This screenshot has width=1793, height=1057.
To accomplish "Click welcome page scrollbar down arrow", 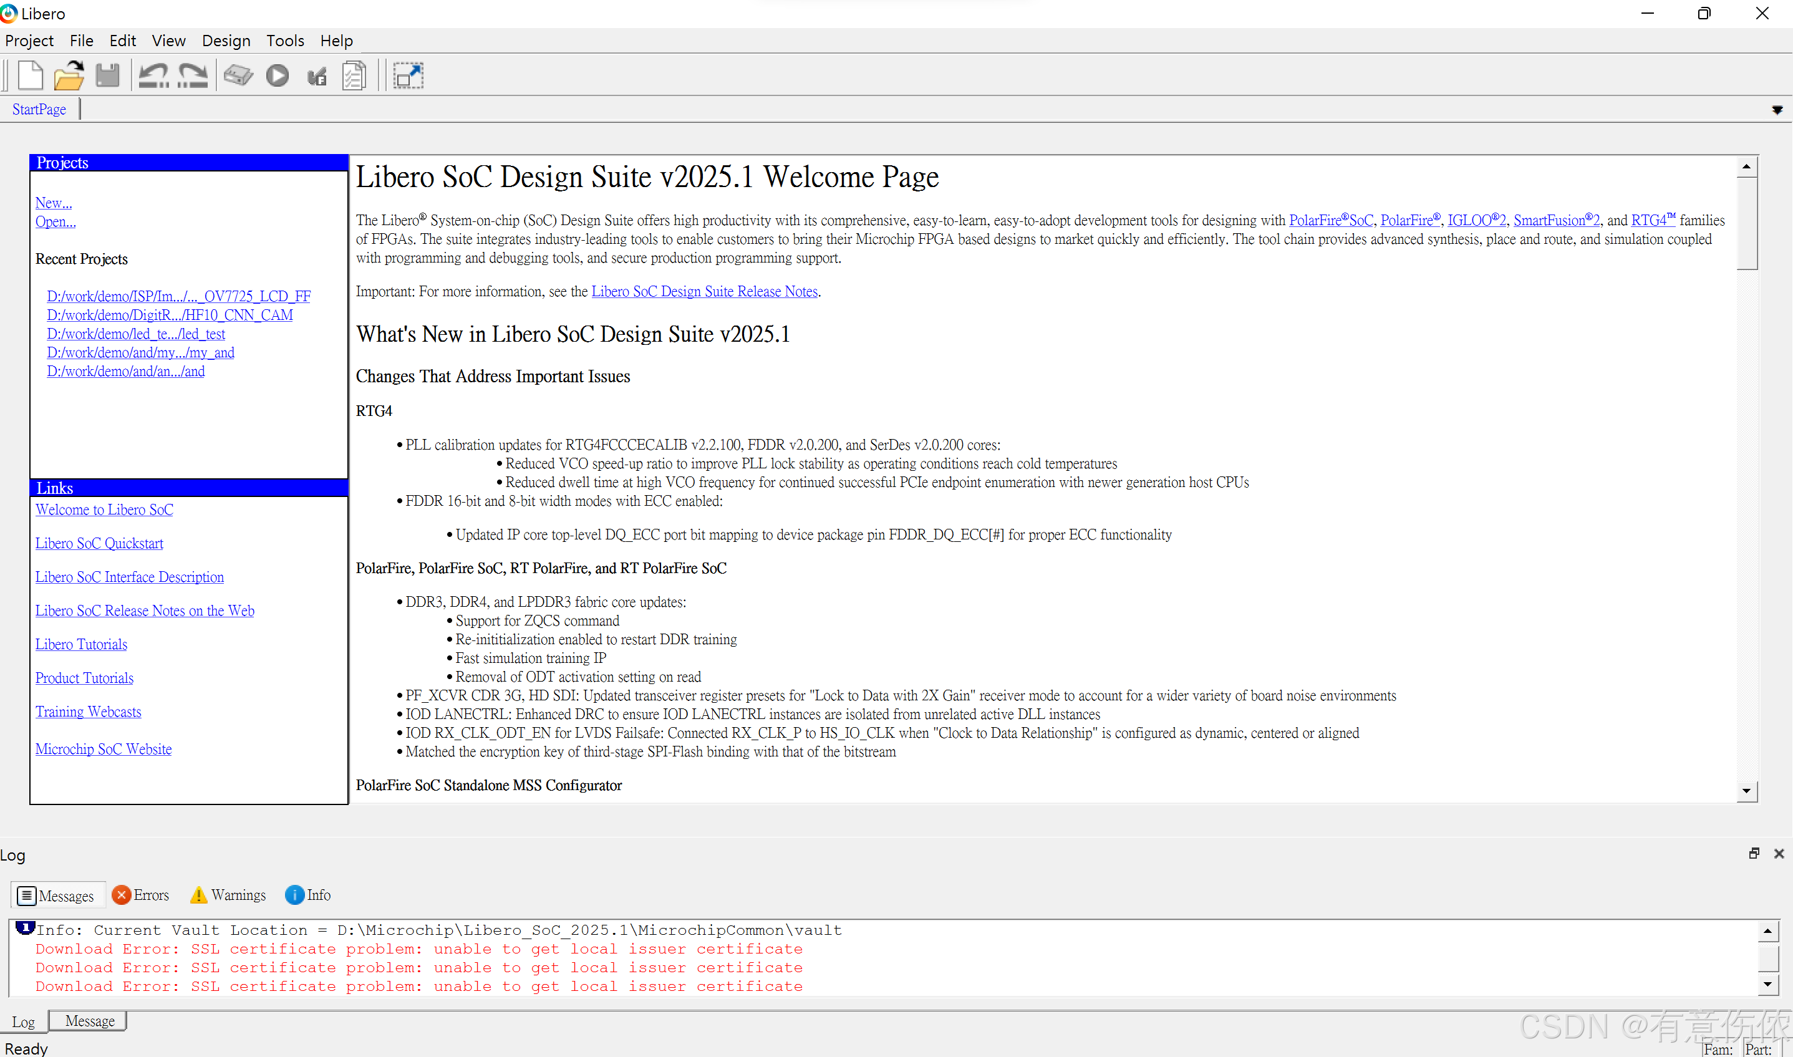I will tap(1746, 791).
